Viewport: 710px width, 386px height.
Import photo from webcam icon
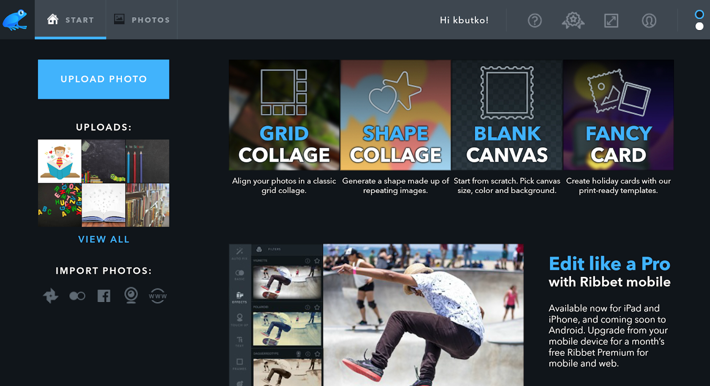131,295
